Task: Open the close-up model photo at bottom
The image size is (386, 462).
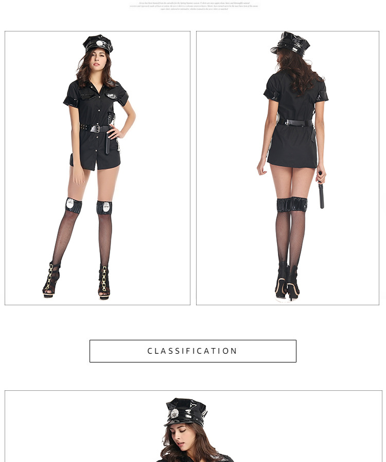Action: click(194, 426)
